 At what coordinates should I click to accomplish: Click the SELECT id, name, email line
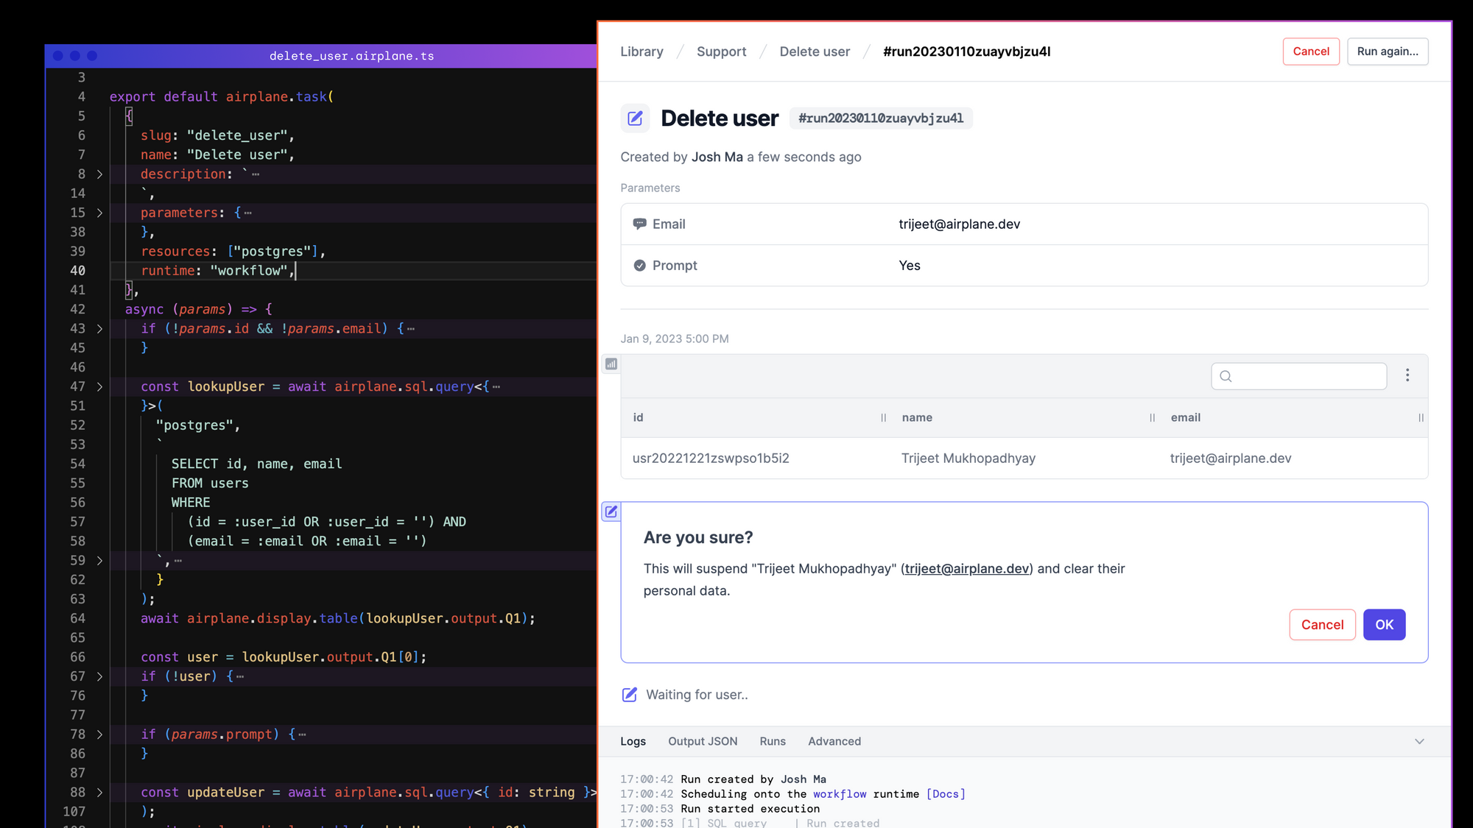pyautogui.click(x=256, y=464)
